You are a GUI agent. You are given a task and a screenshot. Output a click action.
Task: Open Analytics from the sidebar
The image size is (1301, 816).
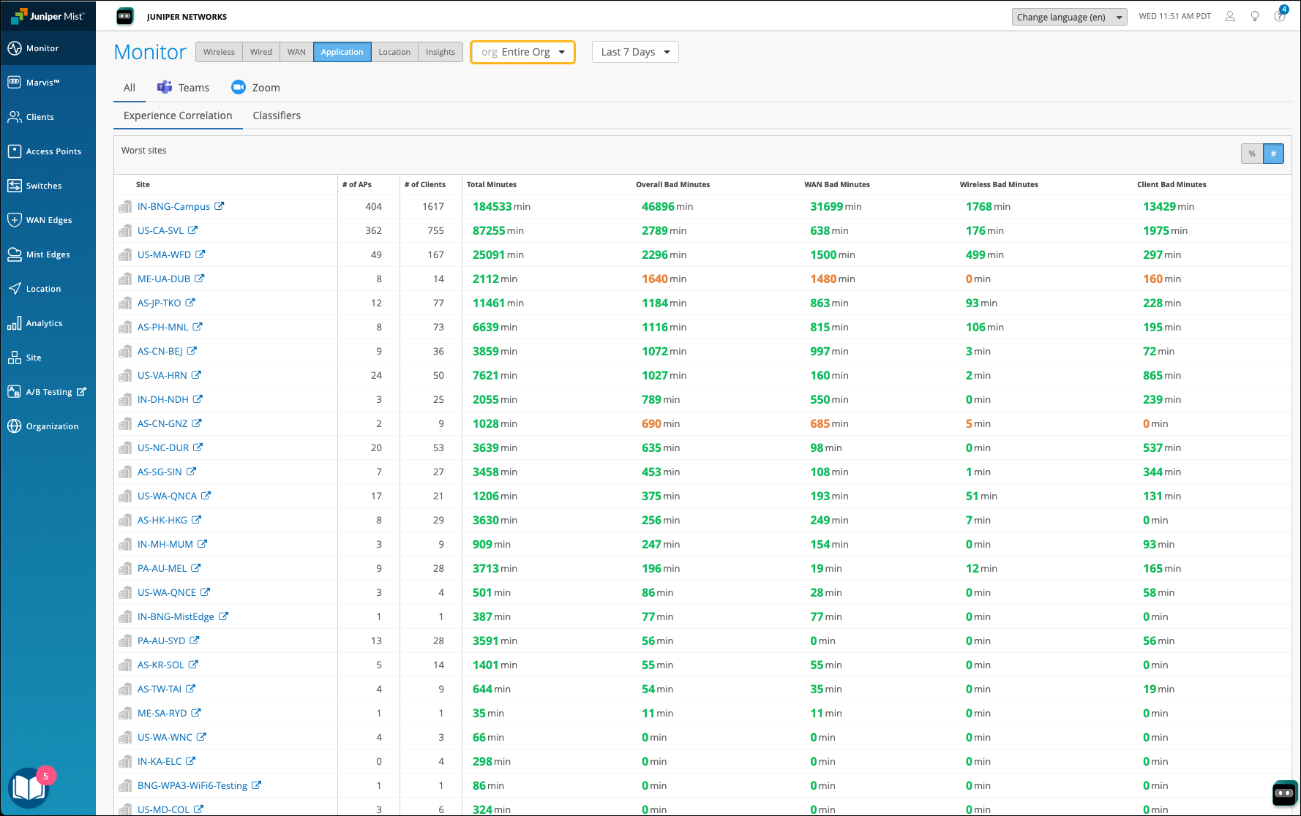click(x=44, y=323)
